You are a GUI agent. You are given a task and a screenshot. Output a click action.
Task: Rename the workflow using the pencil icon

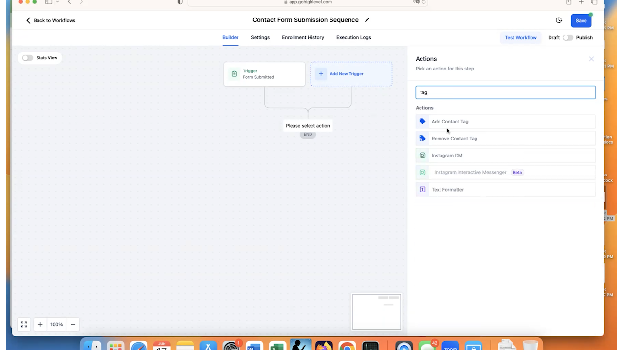(367, 20)
